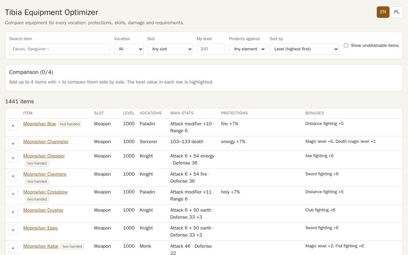Open the Moonsilver Claymore link

(45, 174)
